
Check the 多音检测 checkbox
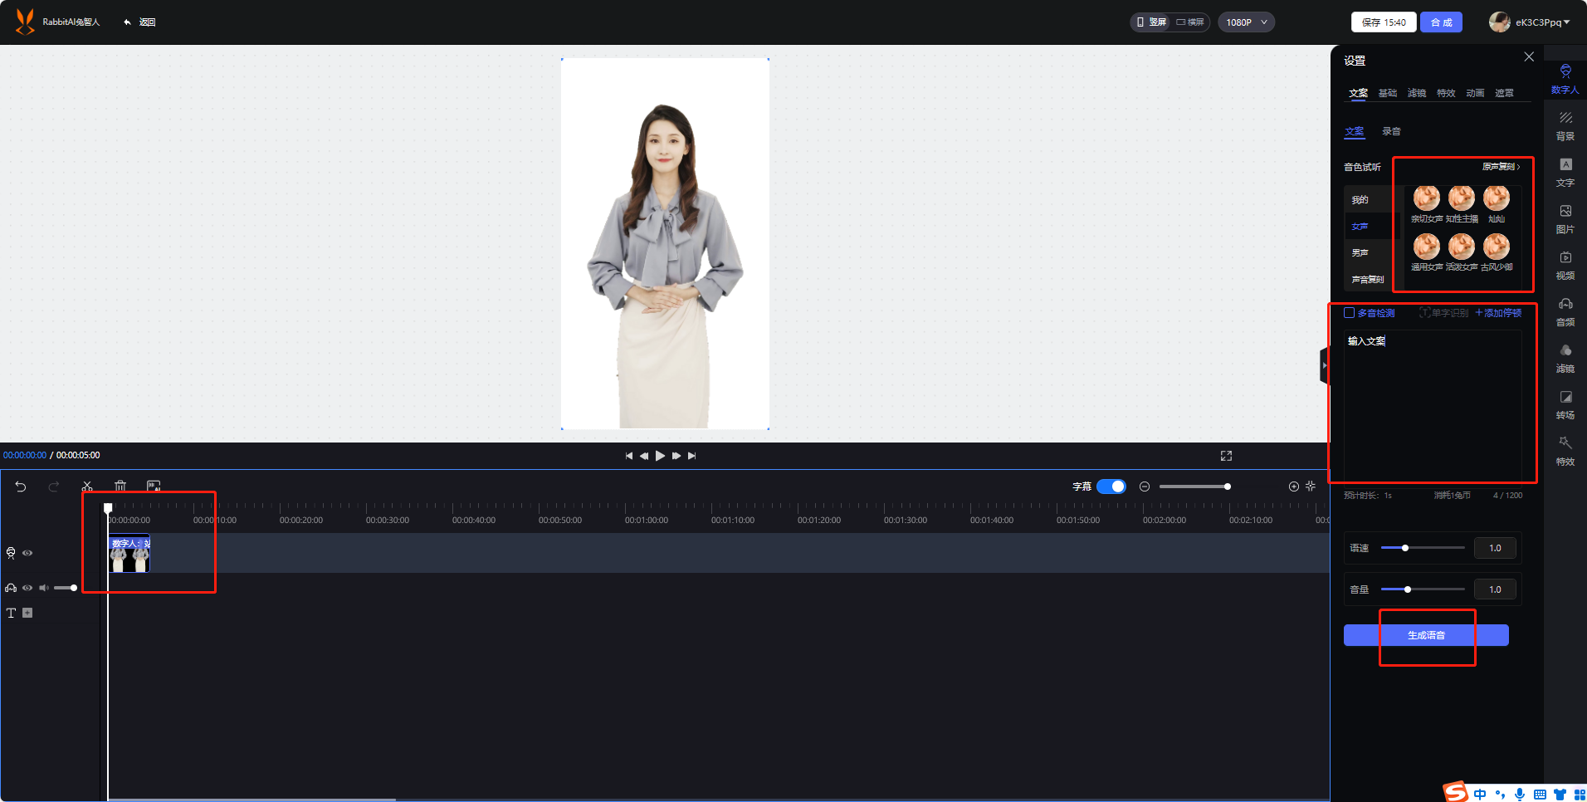[x=1350, y=313]
